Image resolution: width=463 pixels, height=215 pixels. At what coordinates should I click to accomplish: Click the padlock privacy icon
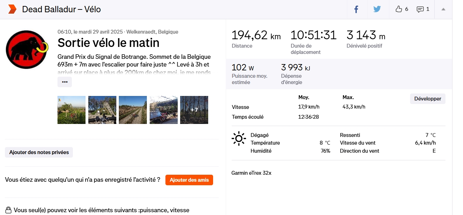tap(8, 210)
